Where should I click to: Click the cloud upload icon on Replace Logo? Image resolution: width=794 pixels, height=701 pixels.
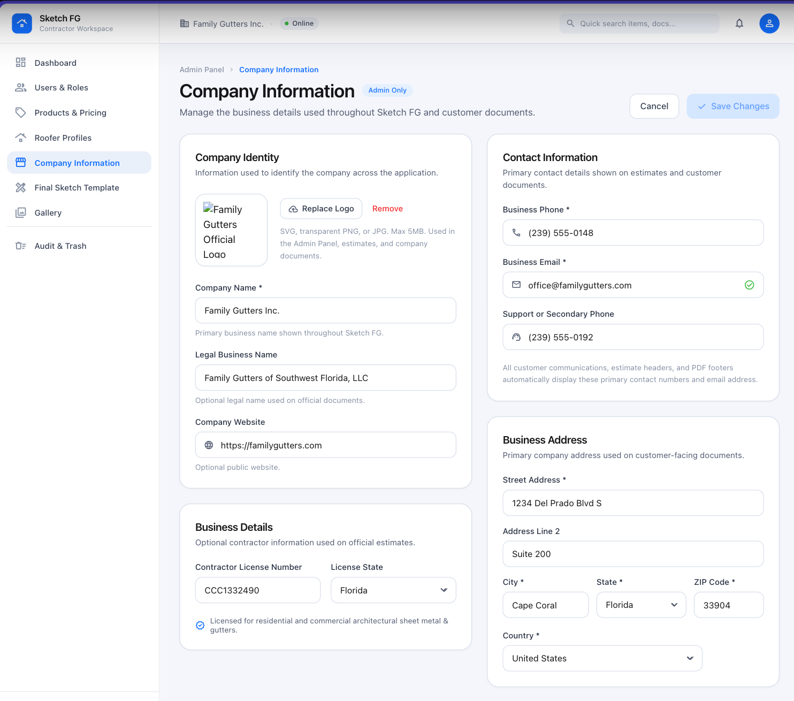tap(293, 209)
